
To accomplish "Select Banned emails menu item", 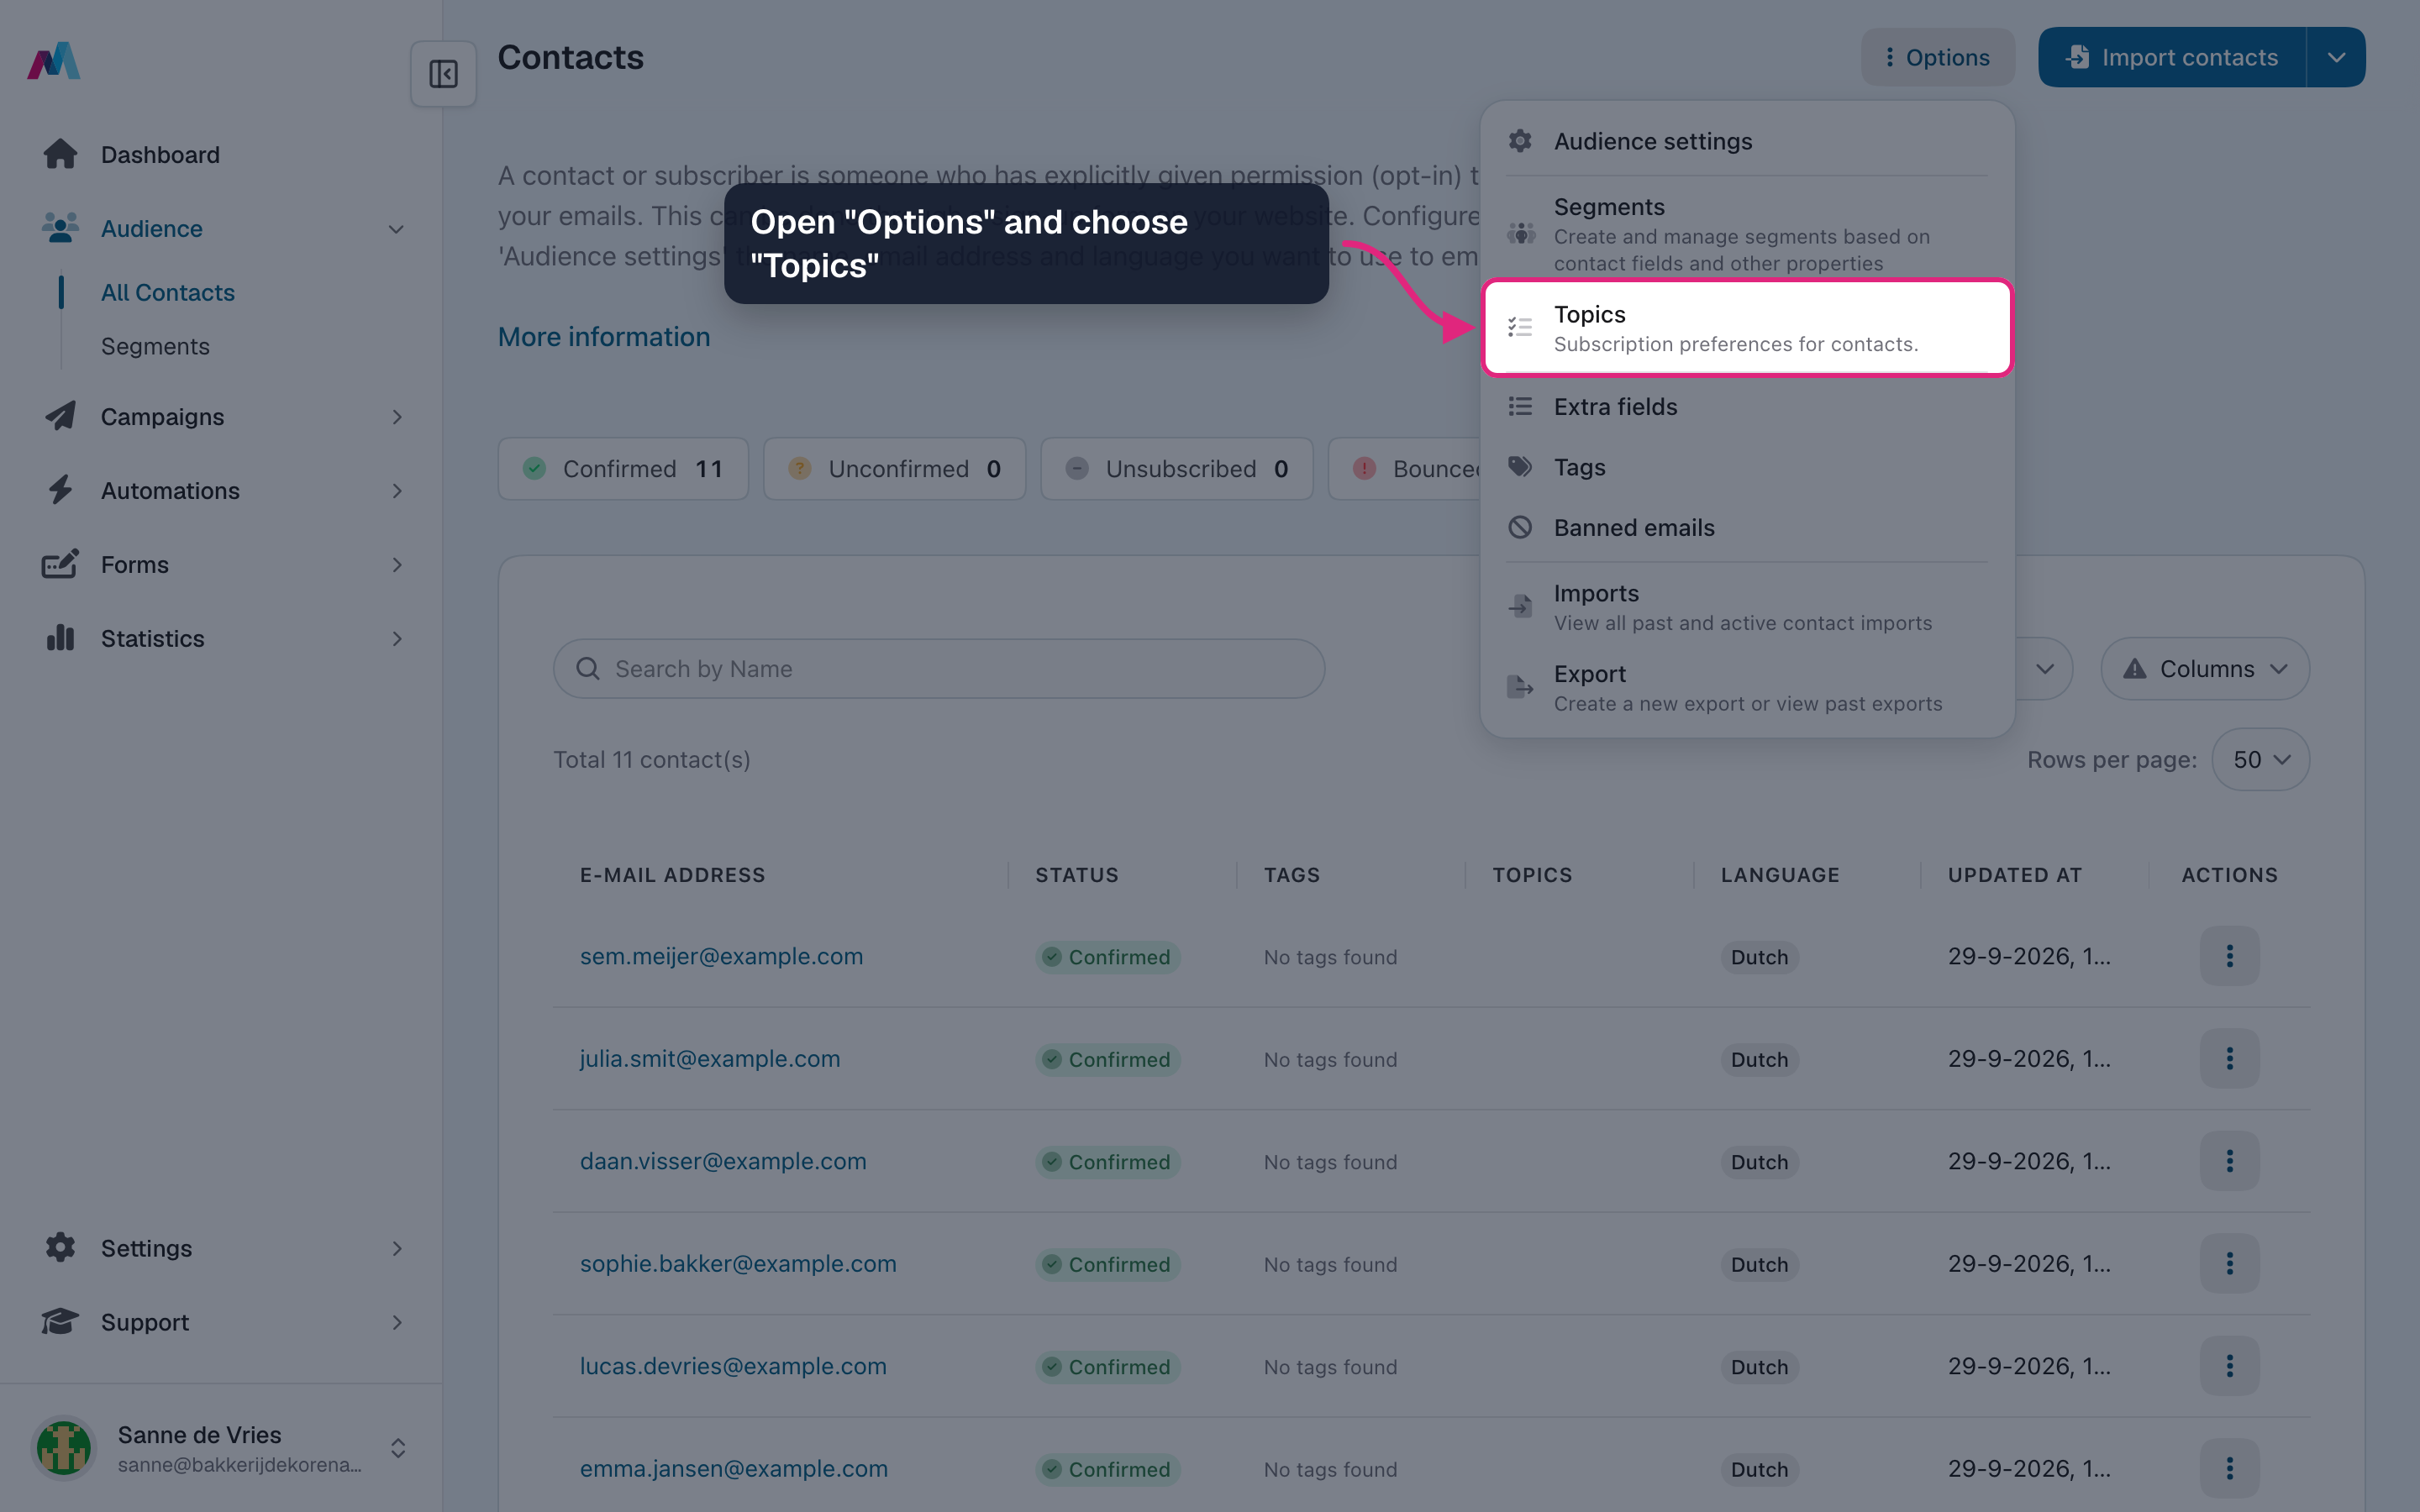I will 1746,527.
